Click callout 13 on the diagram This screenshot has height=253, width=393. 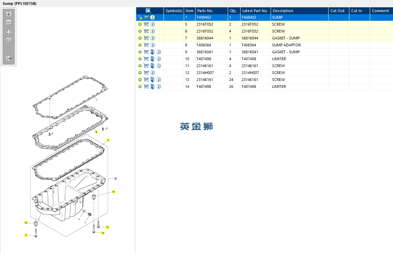(x=103, y=233)
